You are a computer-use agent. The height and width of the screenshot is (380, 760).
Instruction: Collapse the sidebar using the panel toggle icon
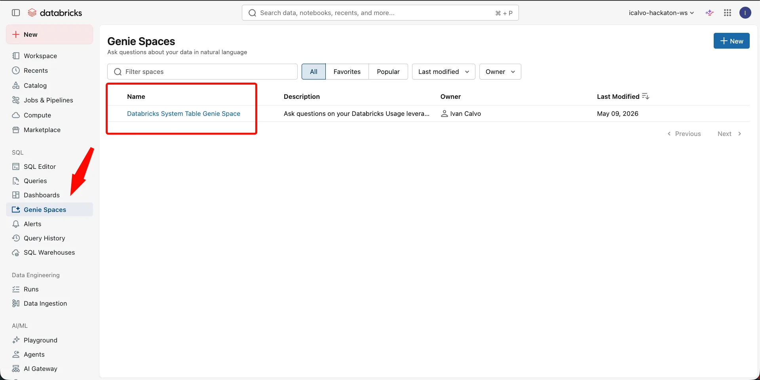(x=16, y=13)
